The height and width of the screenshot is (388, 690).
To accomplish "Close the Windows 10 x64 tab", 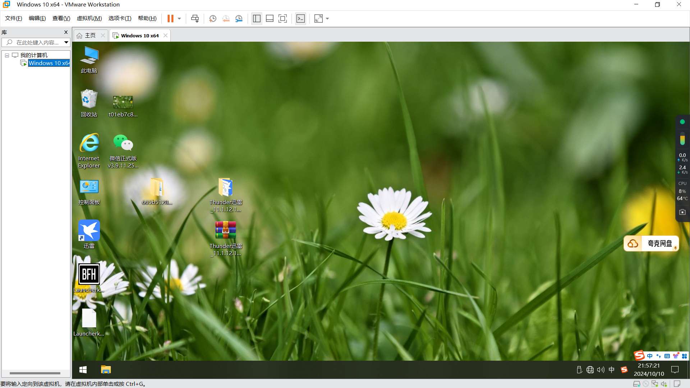I will (x=165, y=36).
